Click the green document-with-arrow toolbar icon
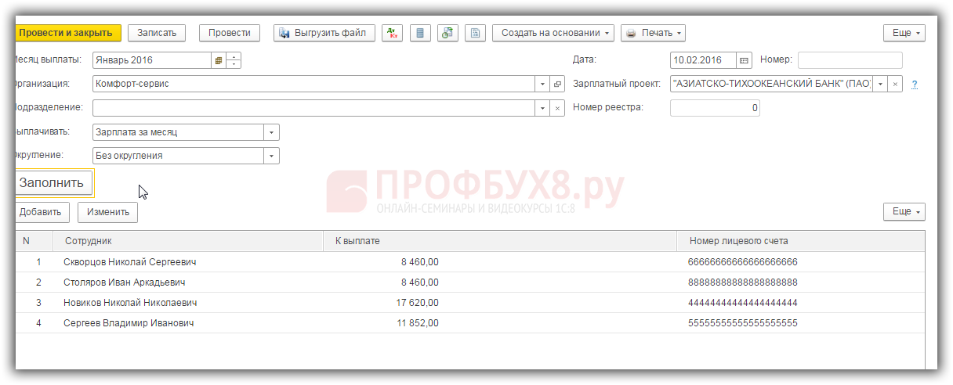953x385 pixels. tap(448, 33)
